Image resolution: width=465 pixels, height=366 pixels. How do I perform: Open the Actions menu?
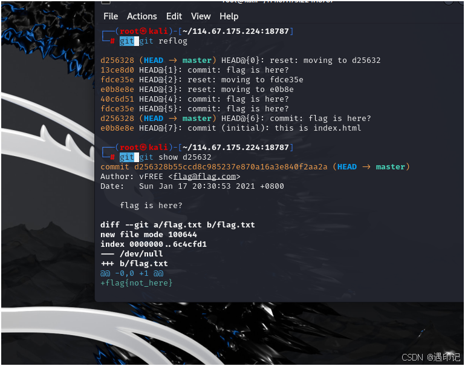[141, 16]
